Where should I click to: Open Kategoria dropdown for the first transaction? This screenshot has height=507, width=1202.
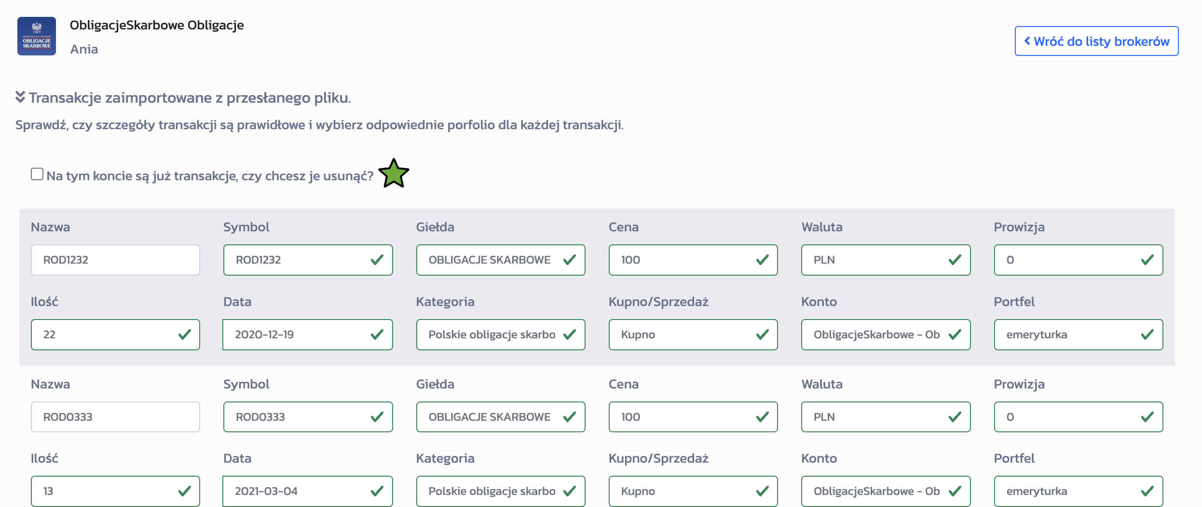pos(500,334)
